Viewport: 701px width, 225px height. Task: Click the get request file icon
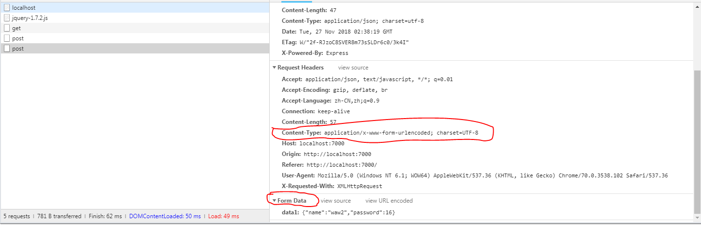(7, 28)
